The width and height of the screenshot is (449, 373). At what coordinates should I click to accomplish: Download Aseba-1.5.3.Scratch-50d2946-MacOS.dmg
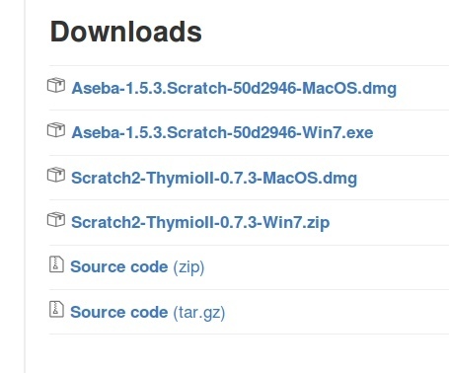[x=234, y=88]
